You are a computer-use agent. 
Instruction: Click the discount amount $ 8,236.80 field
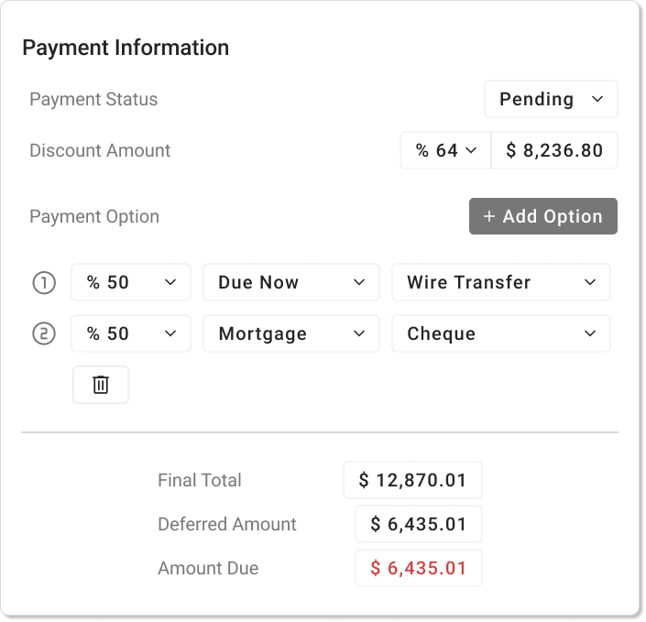click(x=554, y=151)
